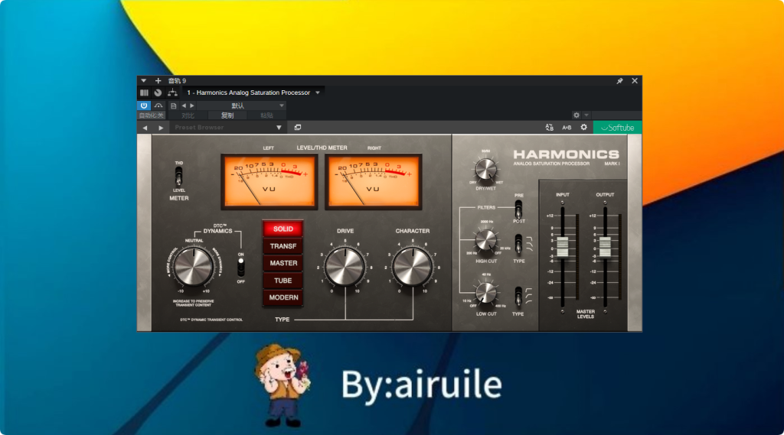Screen dimensions: 784x435
Task: Click the INPUT level fader handle
Action: point(563,247)
